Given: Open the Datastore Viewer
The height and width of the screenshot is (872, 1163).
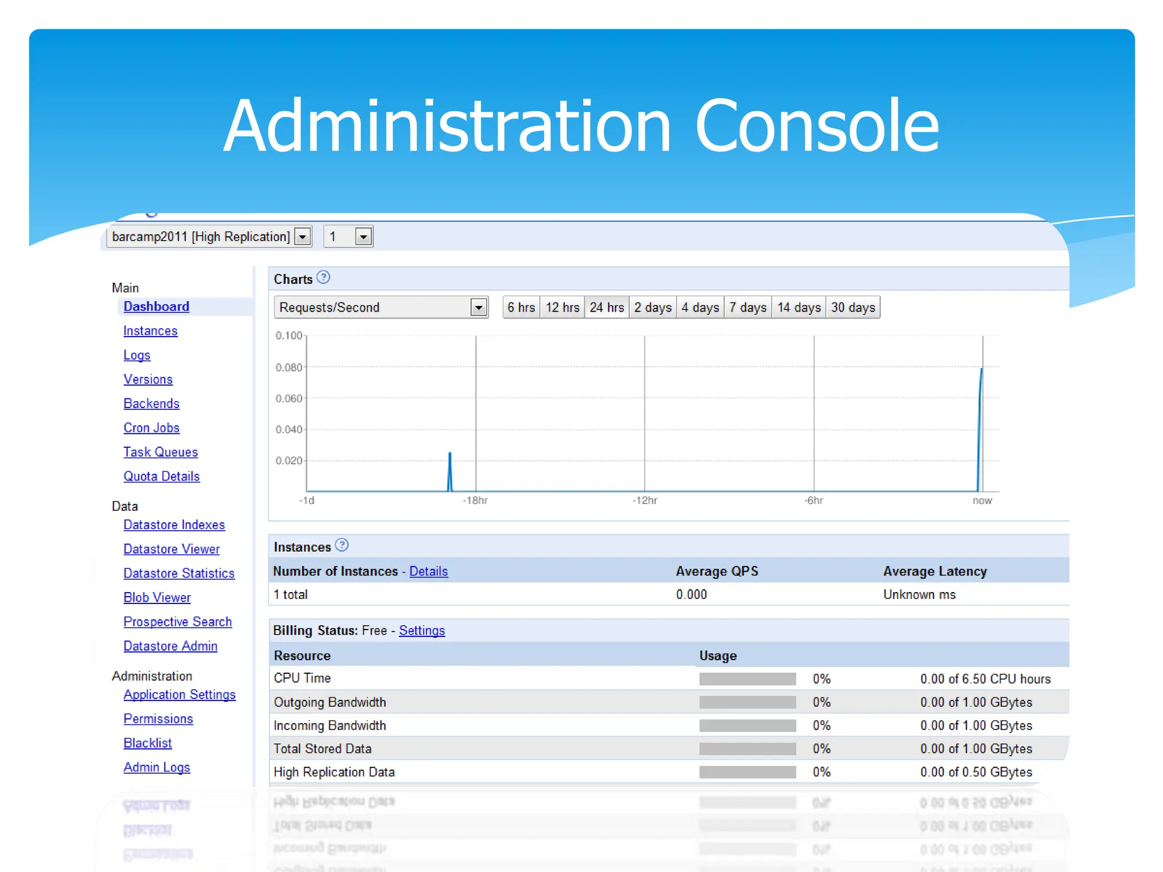Looking at the screenshot, I should (171, 550).
